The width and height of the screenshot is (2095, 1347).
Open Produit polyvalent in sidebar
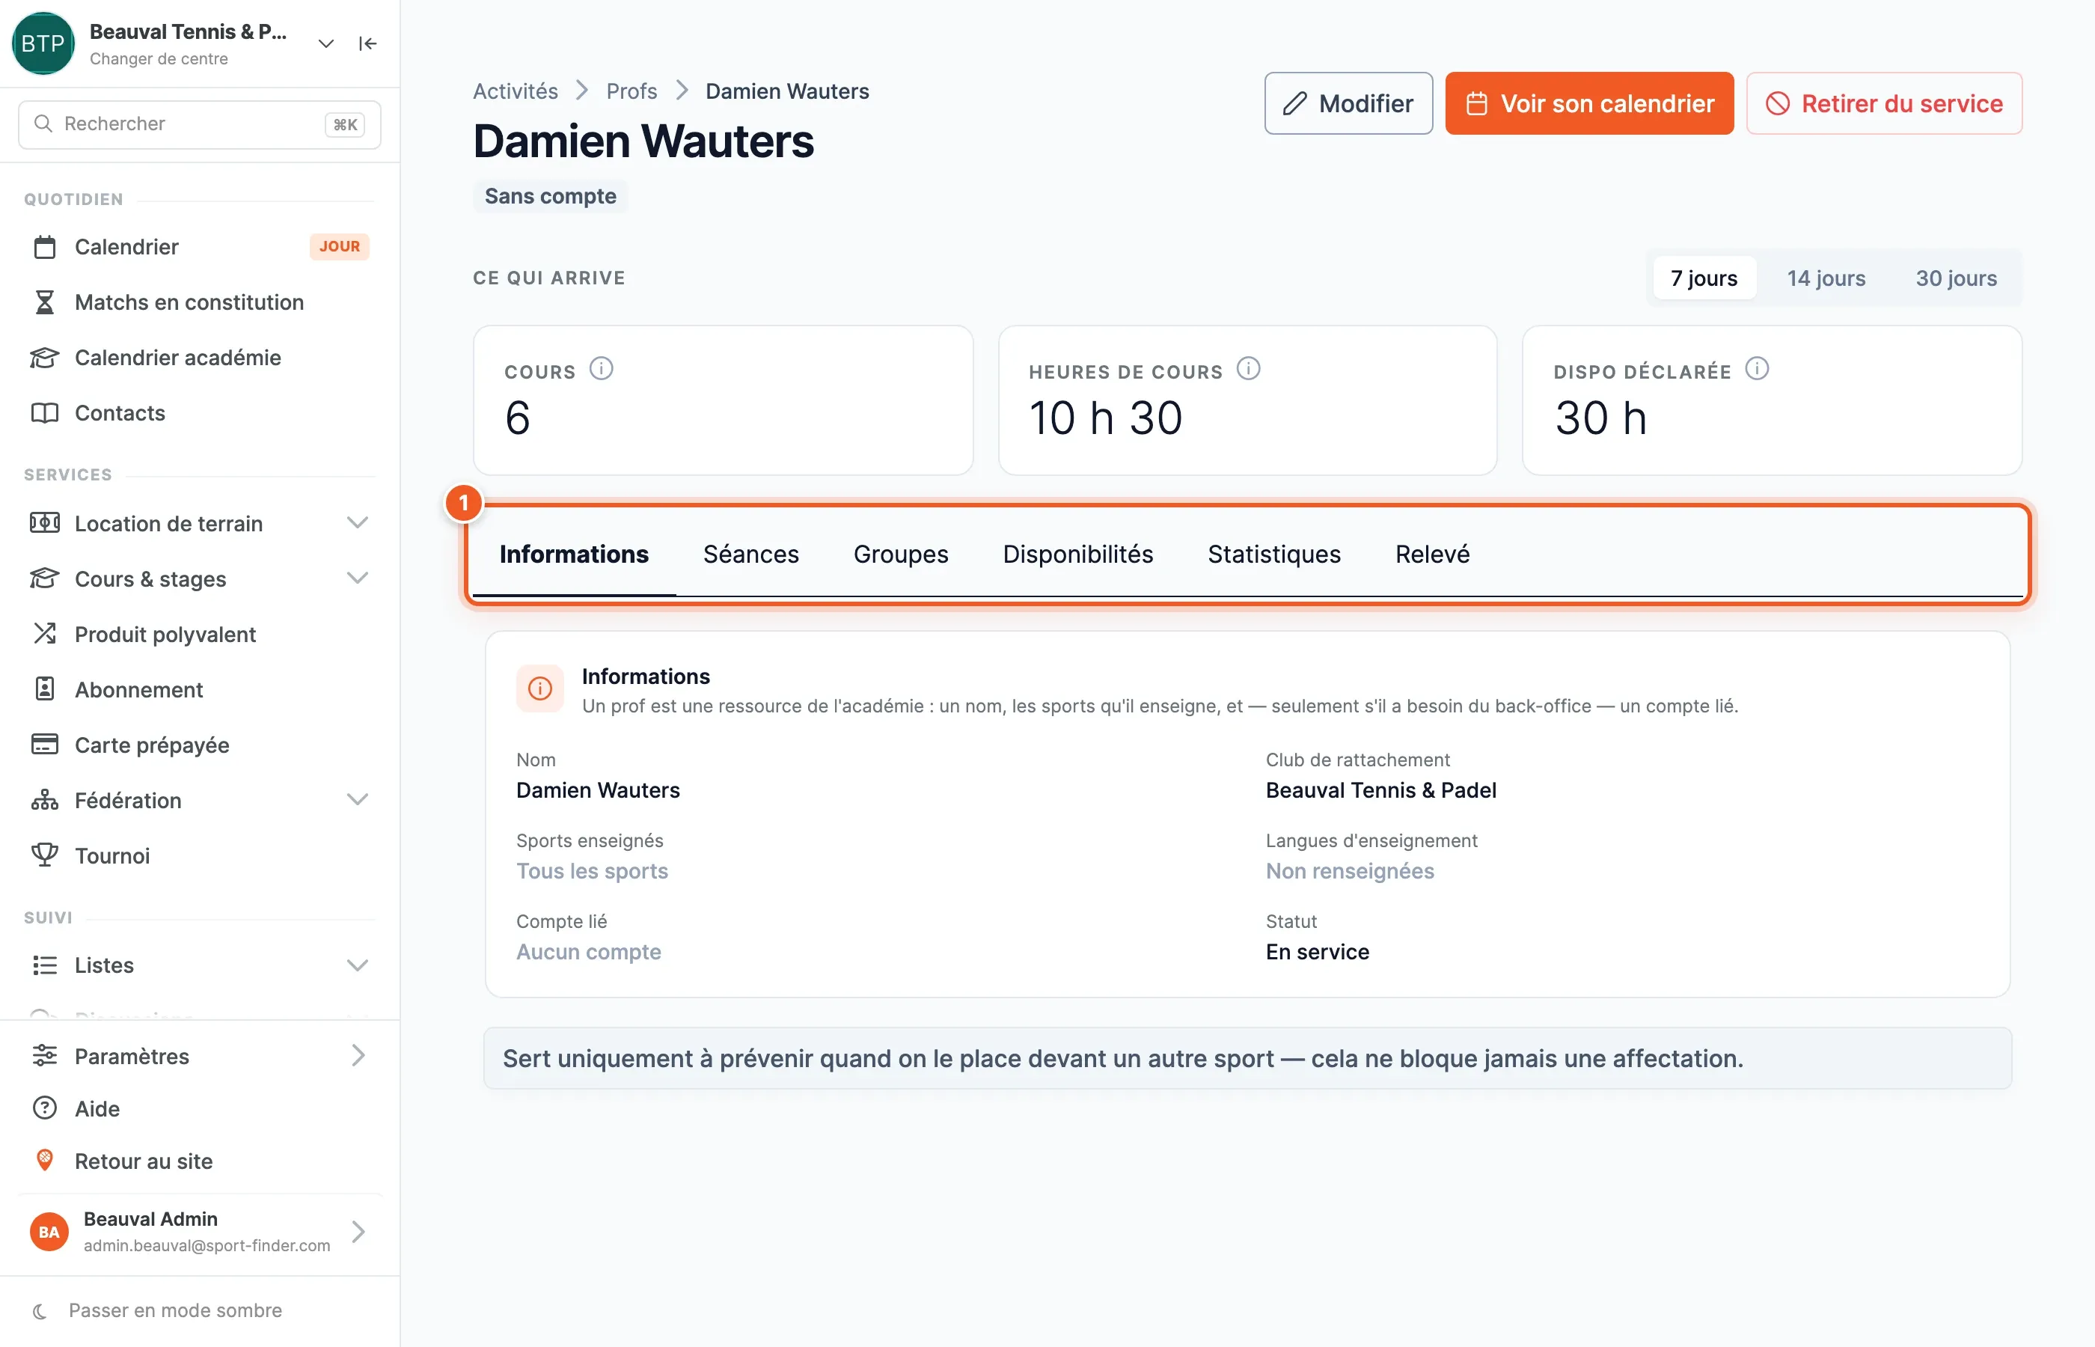point(199,634)
